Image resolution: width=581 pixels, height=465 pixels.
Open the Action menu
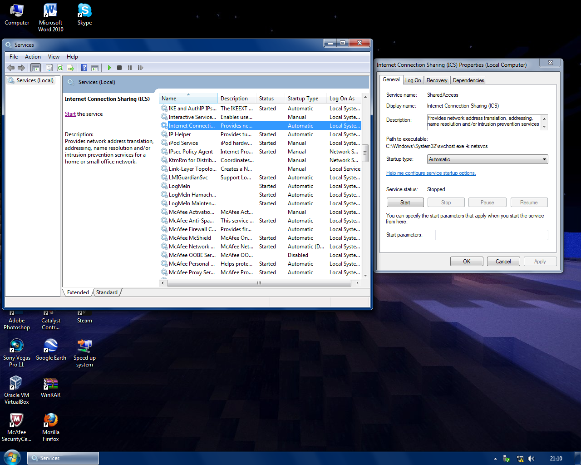[x=33, y=57]
